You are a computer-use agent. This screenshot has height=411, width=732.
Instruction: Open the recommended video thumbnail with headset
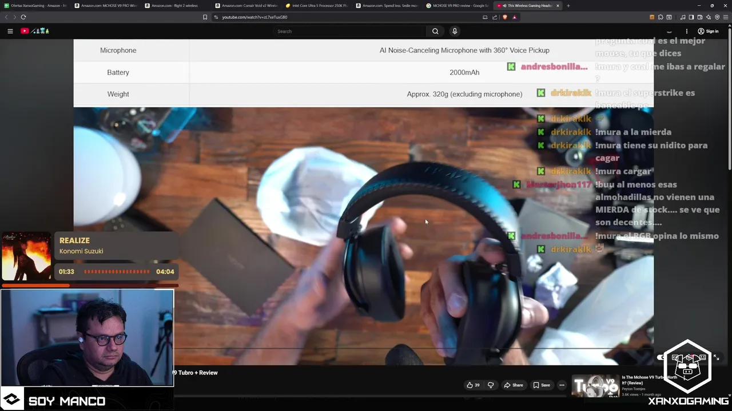tap(595, 386)
